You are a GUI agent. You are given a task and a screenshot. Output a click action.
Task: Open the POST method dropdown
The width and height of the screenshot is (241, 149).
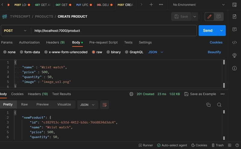pyautogui.click(x=15, y=31)
